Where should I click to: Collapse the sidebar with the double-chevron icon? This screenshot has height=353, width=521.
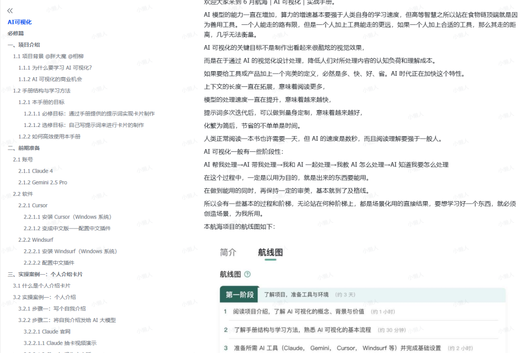click(10, 11)
